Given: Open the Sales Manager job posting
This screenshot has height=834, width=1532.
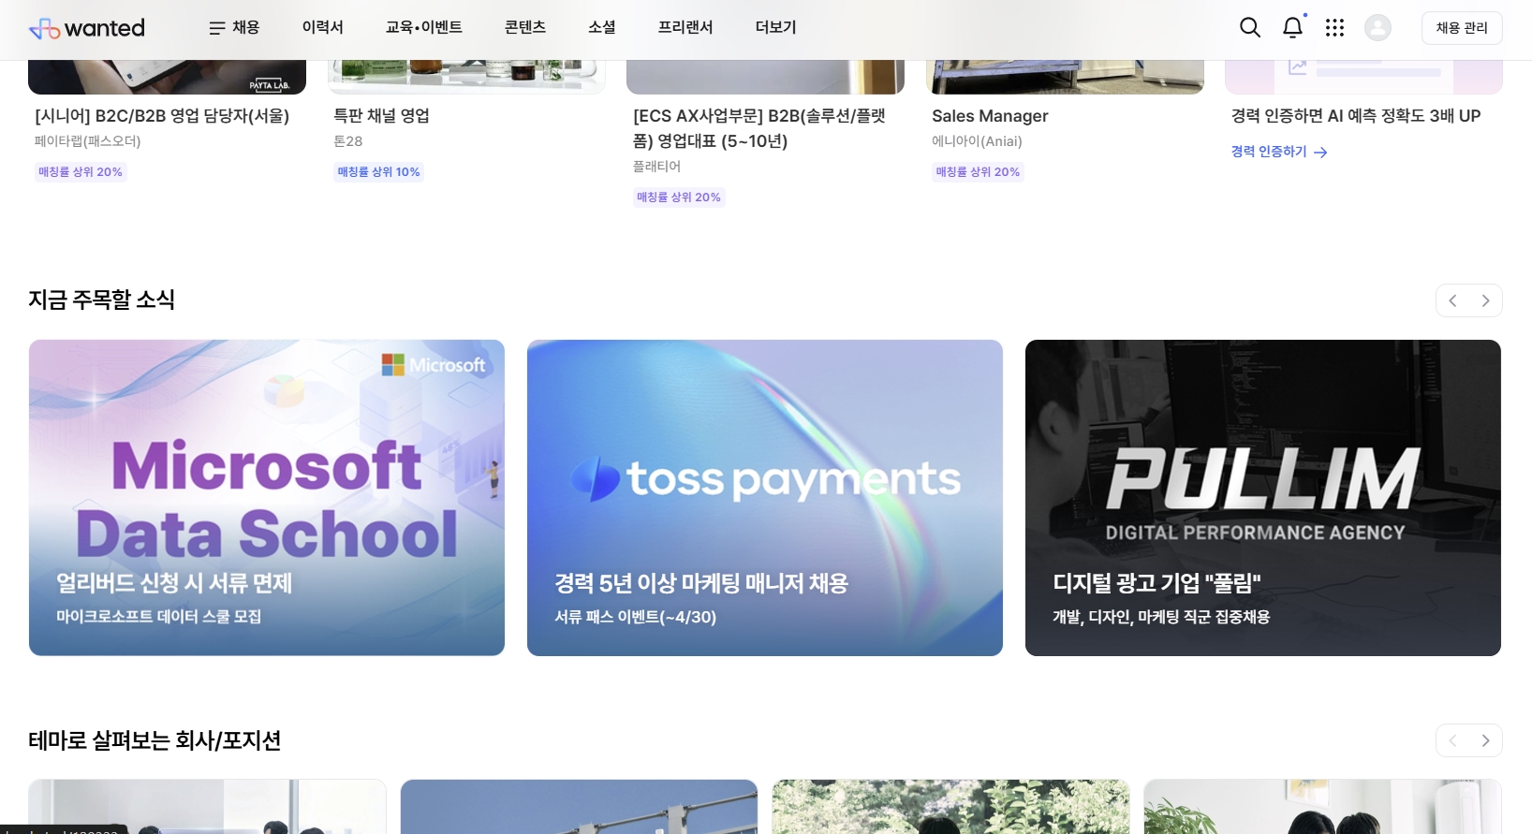Looking at the screenshot, I should pyautogui.click(x=990, y=116).
